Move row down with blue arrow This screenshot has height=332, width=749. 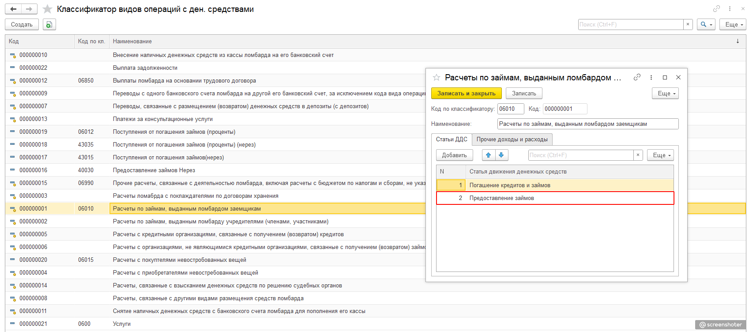pos(501,155)
